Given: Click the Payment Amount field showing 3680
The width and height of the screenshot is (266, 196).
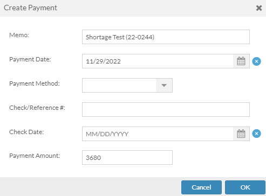Looking at the screenshot, I should point(127,158).
